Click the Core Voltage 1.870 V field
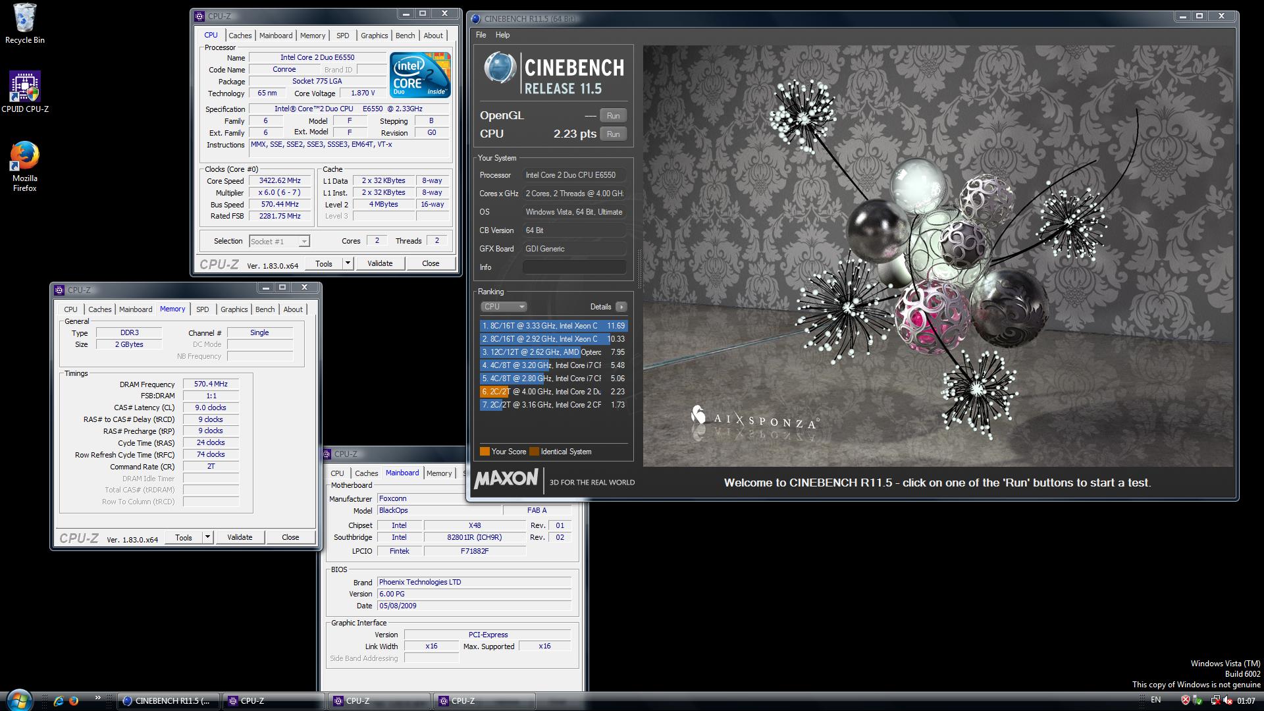The width and height of the screenshot is (1264, 711). (363, 93)
